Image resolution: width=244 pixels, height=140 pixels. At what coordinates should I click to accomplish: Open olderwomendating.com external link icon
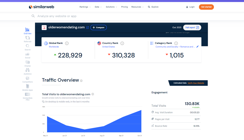[x=87, y=27]
